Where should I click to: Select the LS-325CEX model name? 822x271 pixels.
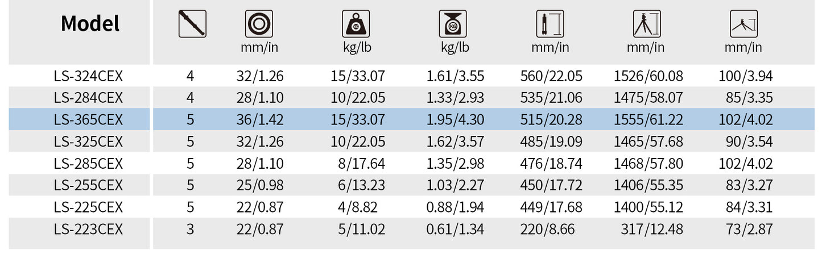[x=88, y=141]
